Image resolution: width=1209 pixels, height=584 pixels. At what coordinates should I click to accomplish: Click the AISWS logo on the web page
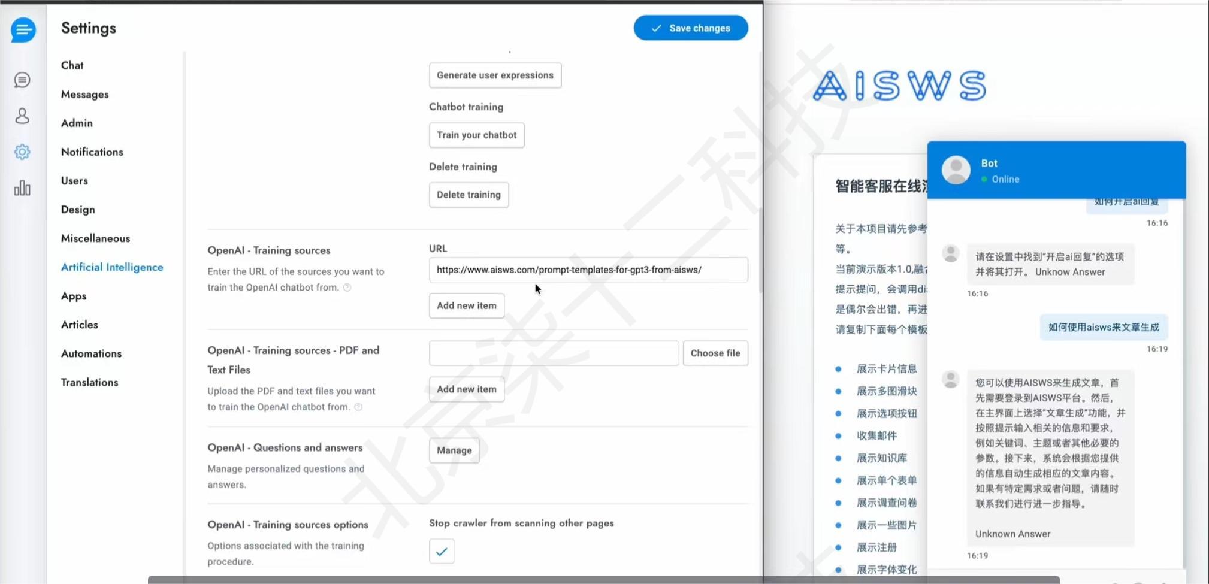[x=899, y=86]
